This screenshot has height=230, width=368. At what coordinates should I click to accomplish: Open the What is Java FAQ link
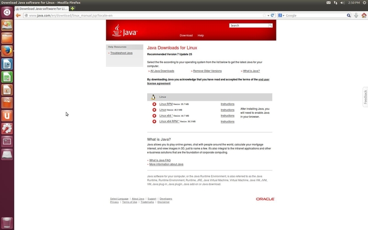pyautogui.click(x=160, y=160)
